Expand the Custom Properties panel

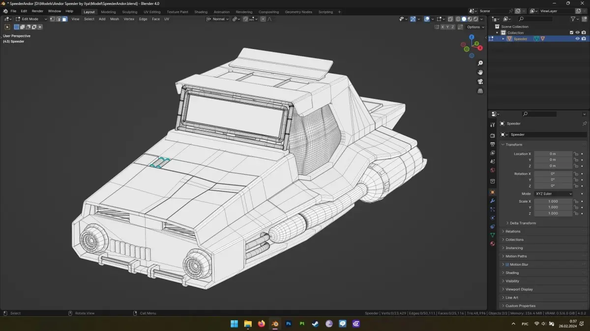pos(503,306)
